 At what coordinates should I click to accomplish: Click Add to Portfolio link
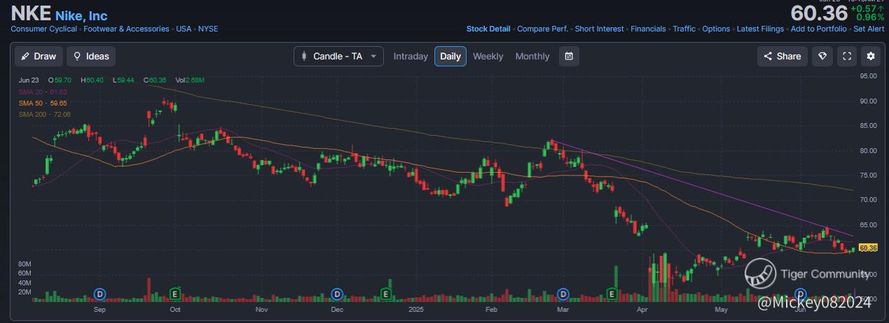pos(819,29)
